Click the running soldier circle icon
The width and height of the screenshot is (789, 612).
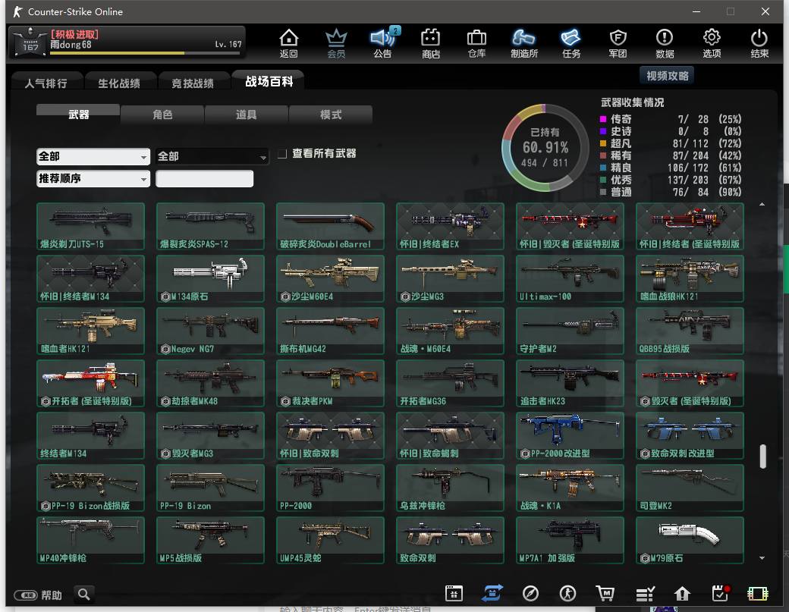(x=568, y=593)
